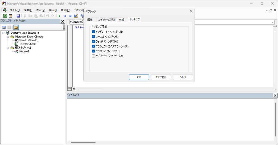Click the Undo arrow toolbar icon
This screenshot has width=278, height=145.
coord(48,16)
